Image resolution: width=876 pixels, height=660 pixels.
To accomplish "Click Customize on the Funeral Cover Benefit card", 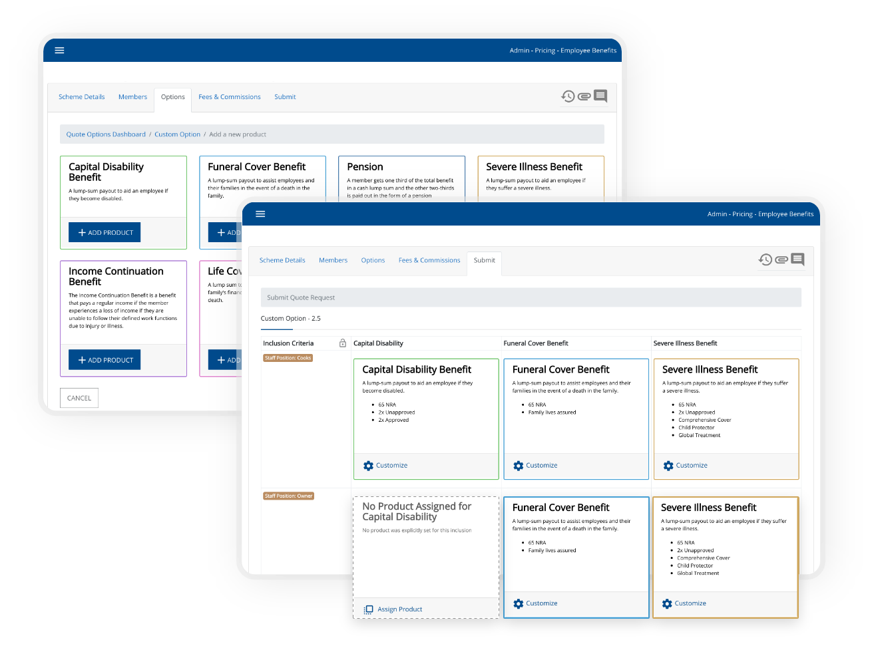I will (536, 465).
